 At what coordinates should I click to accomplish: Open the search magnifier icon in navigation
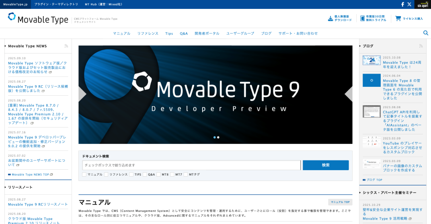[426, 33]
